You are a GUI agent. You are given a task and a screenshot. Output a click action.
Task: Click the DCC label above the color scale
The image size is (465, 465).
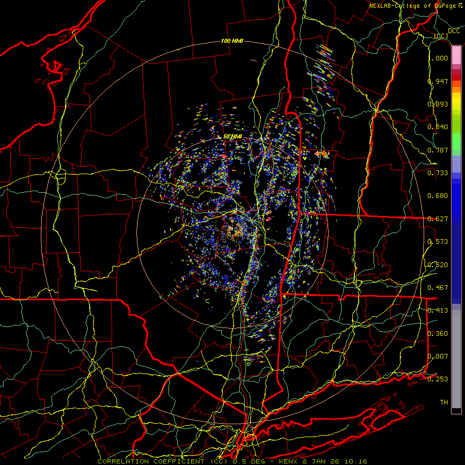454,31
